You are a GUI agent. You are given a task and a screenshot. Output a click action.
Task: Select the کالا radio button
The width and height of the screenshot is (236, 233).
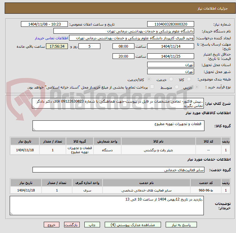pos(189,79)
